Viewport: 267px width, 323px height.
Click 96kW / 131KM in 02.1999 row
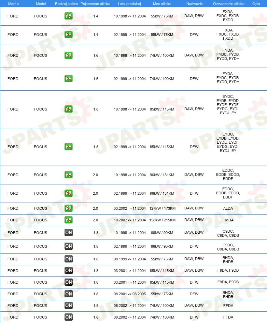[162, 193]
